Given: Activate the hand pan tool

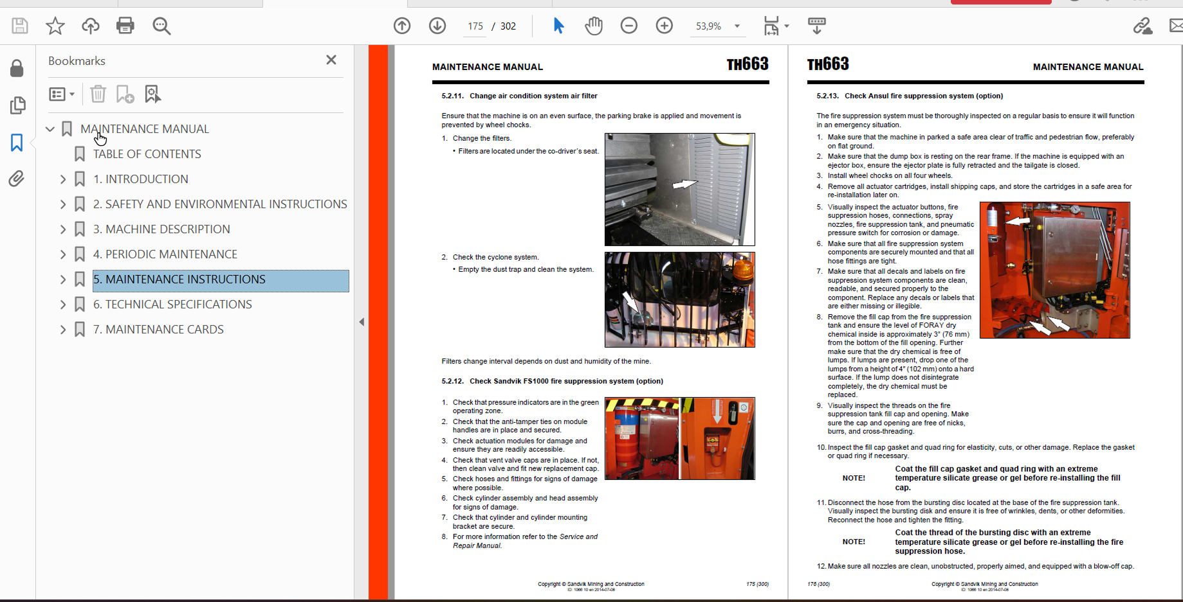Looking at the screenshot, I should coord(594,26).
